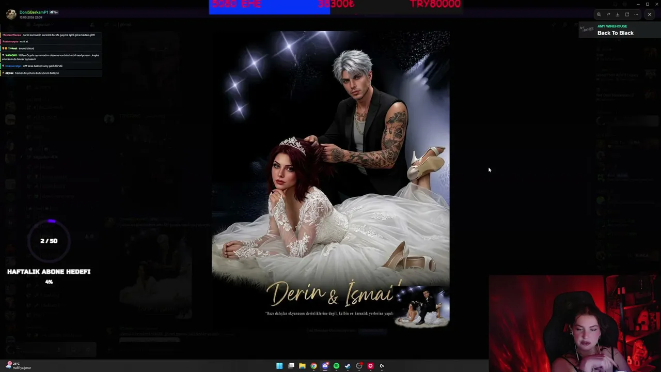Image resolution: width=661 pixels, height=372 pixels.
Task: Select the small wedding thumbnail preview
Action: pyautogui.click(x=421, y=307)
